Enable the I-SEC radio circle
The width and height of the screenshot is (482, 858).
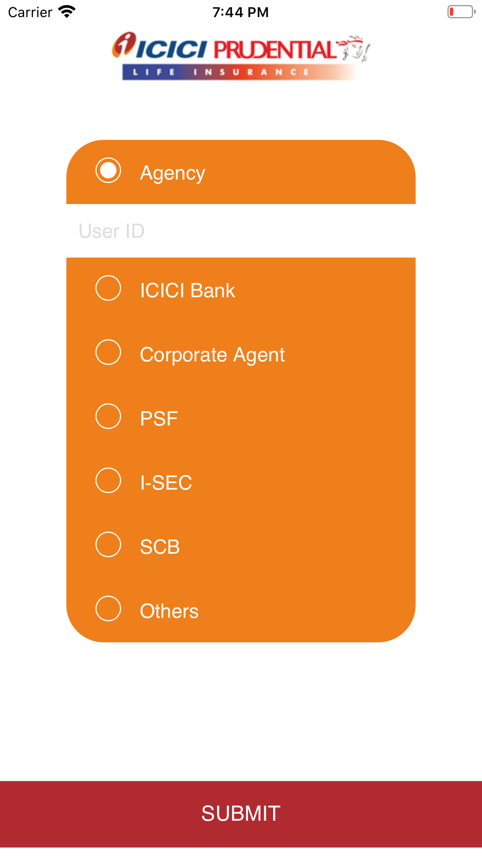click(x=108, y=480)
